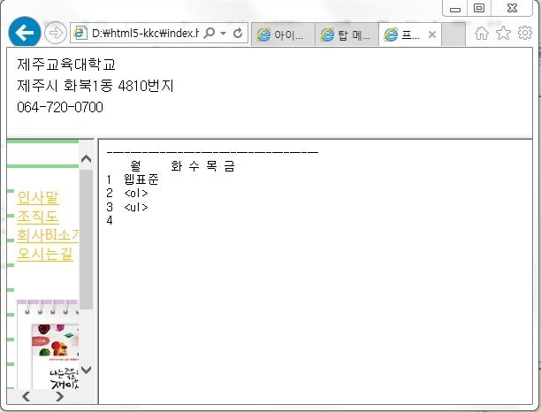The width and height of the screenshot is (541, 412).
Task: Open the Tools gear menu
Action: (525, 33)
